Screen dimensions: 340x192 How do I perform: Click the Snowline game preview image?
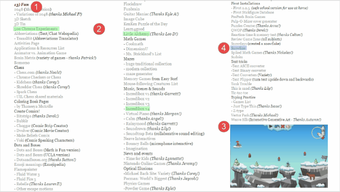point(279,156)
